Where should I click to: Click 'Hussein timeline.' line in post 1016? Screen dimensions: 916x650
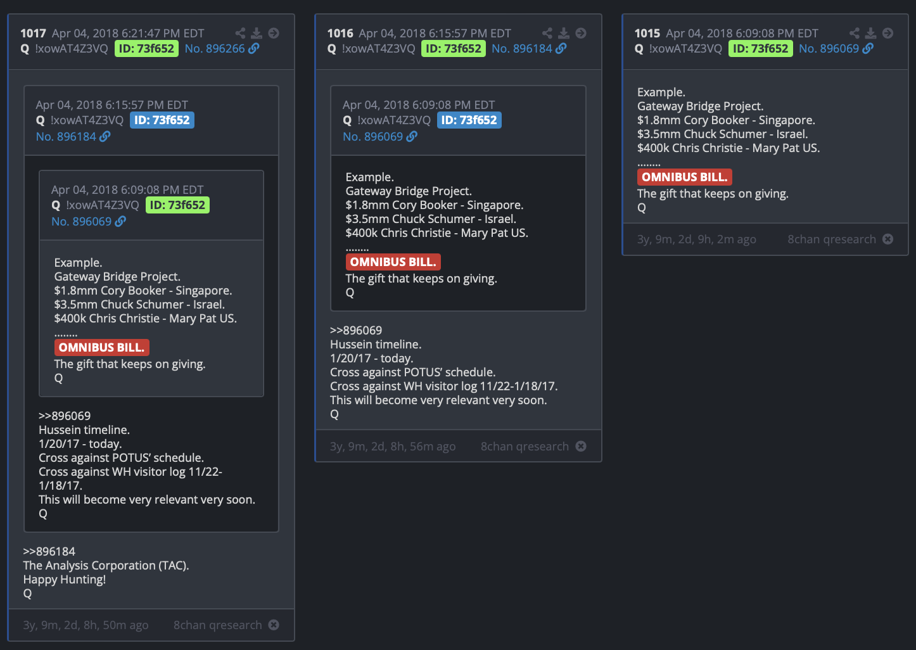[x=376, y=344]
